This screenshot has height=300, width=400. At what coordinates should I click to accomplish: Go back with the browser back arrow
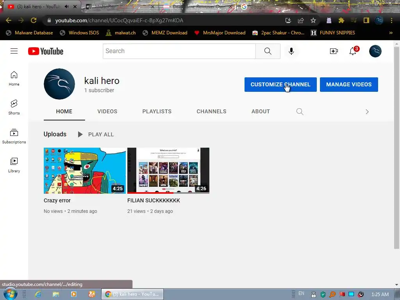coord(9,20)
